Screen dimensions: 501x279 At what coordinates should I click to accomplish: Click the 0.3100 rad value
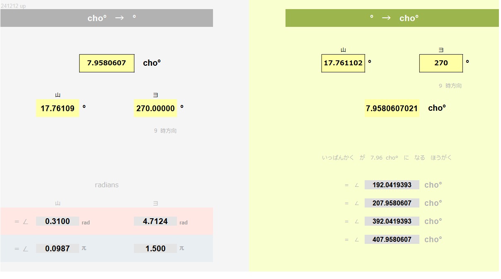point(58,222)
